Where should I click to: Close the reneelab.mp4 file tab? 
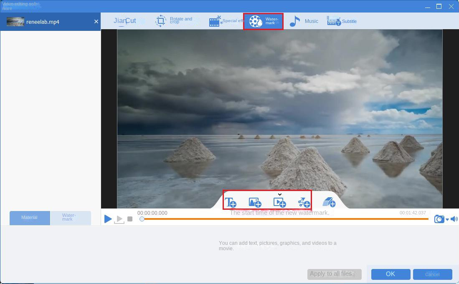coord(96,22)
